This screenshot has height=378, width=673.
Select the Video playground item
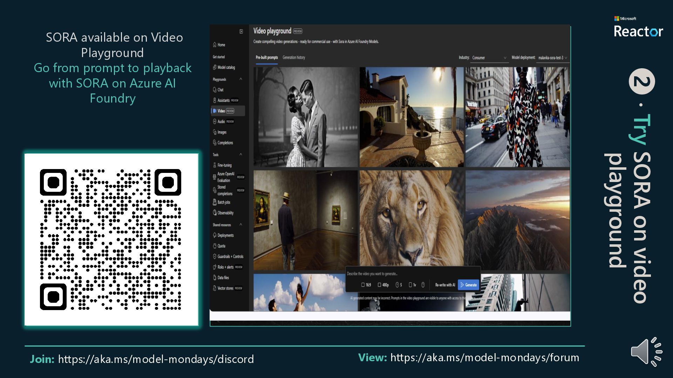[228, 111]
